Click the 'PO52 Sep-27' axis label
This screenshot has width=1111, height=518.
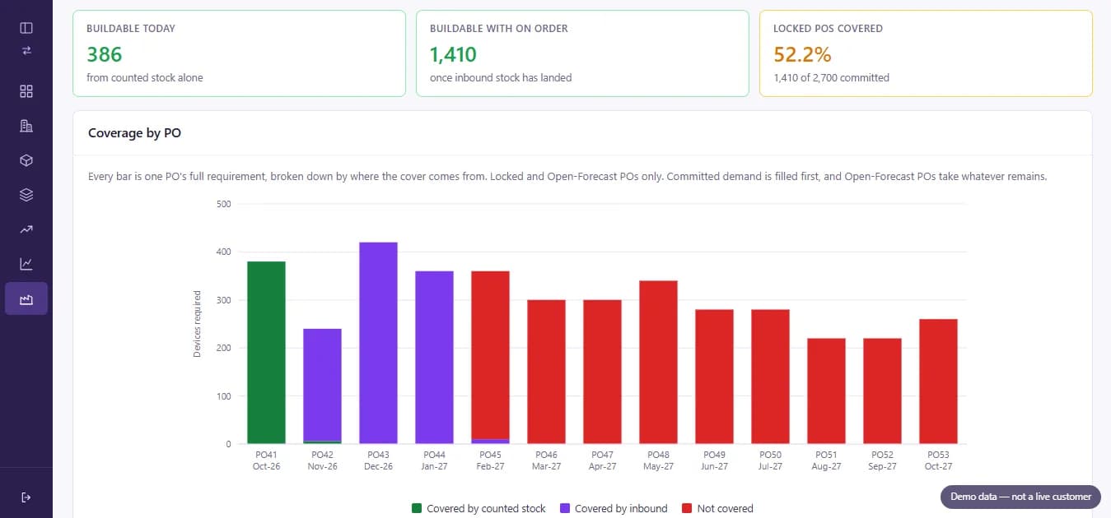pos(882,460)
